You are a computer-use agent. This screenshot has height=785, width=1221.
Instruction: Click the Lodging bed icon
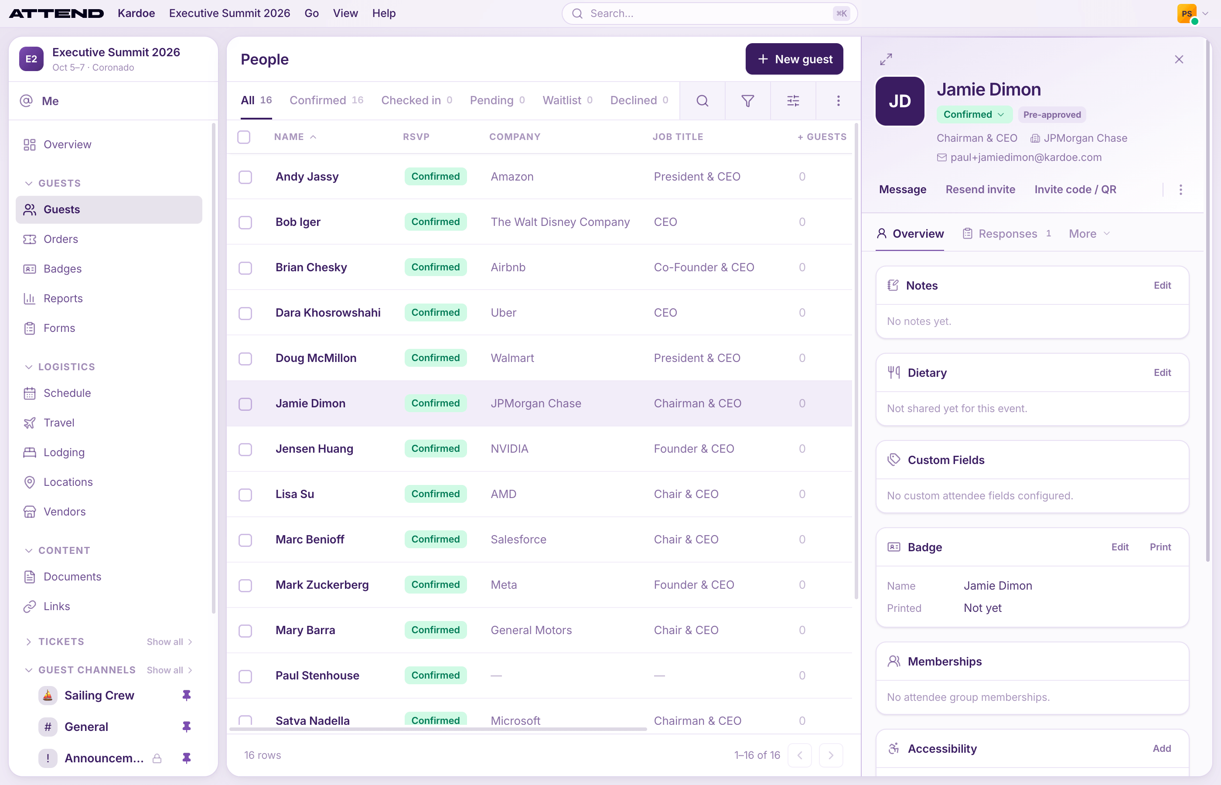pos(30,452)
